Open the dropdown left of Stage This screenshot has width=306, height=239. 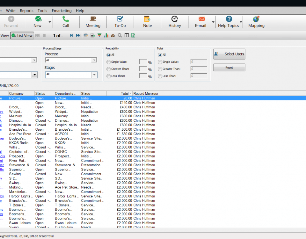34,75
